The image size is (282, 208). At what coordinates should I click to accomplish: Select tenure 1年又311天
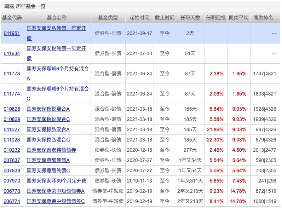pyautogui.click(x=190, y=181)
